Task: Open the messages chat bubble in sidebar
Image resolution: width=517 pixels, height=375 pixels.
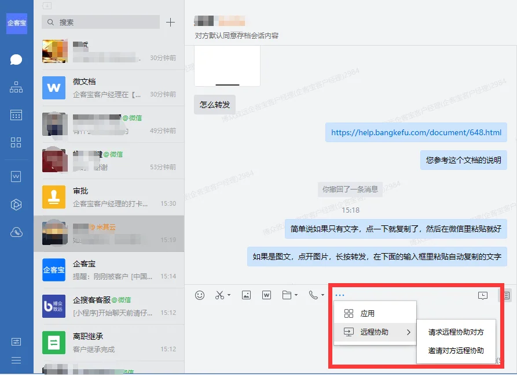Action: 16,60
